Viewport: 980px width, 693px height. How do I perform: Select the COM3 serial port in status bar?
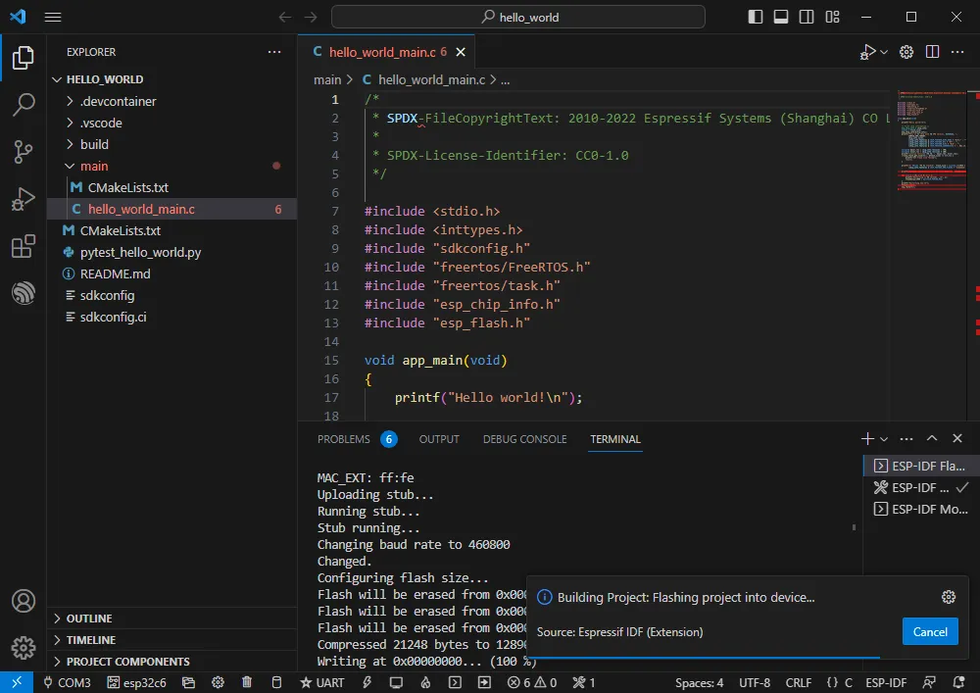(x=67, y=682)
